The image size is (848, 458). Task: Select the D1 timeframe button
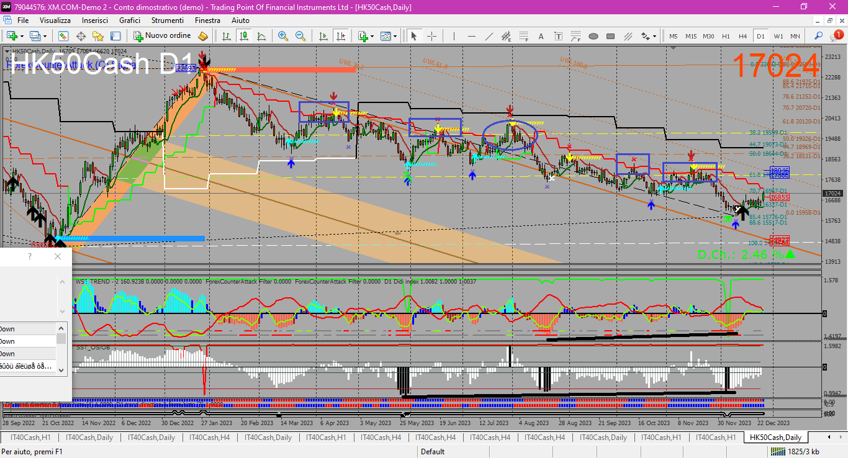(x=760, y=36)
